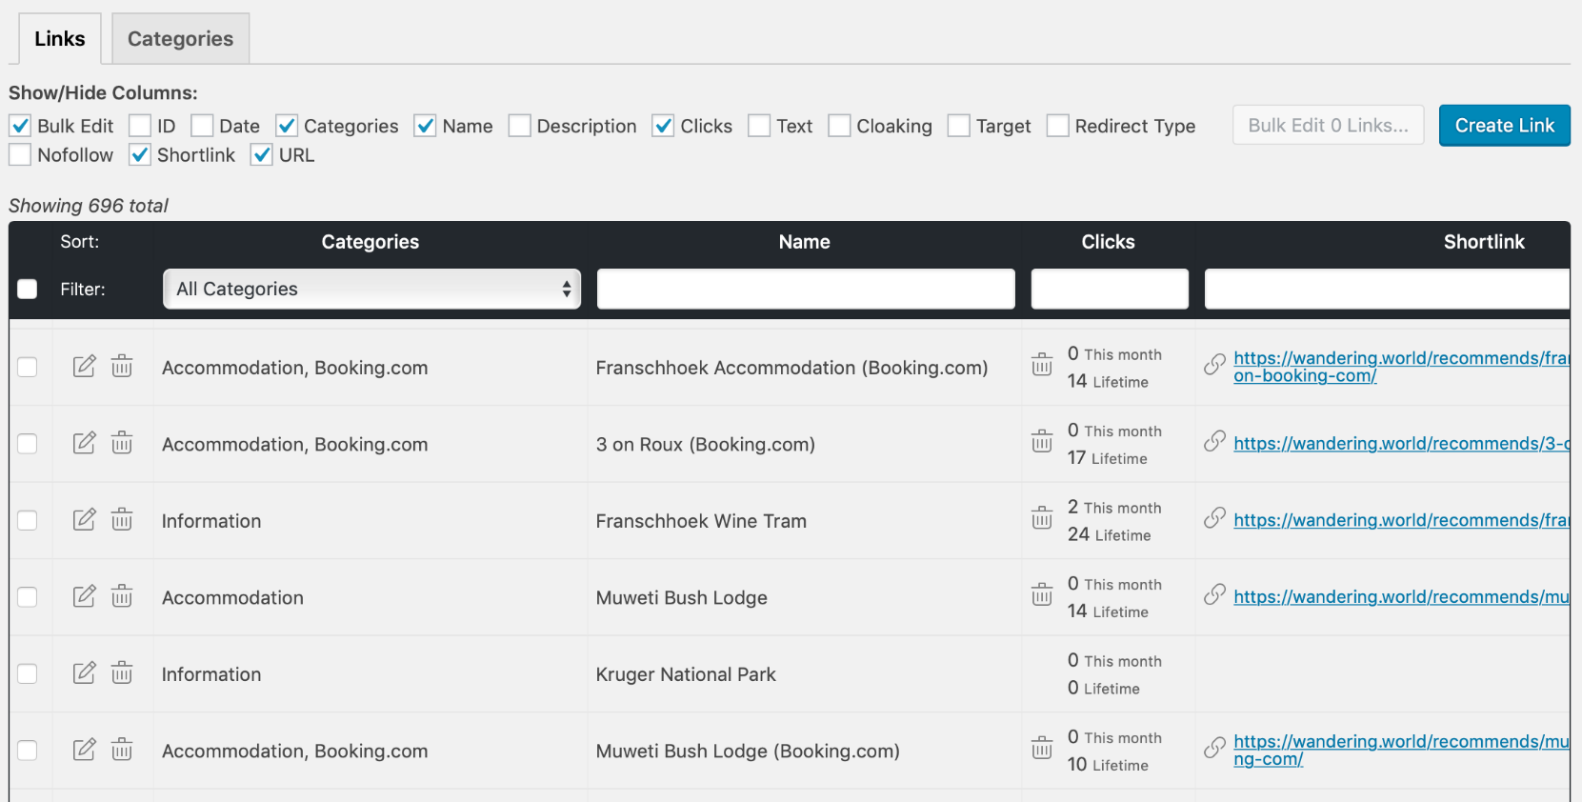Open the Franschhoek Wine Tram shortlink URL

tap(1400, 520)
